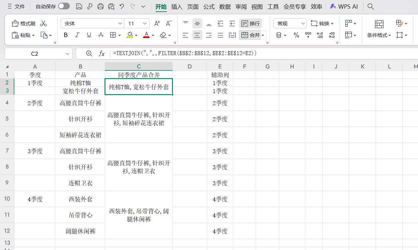Click the increase decimal places icon

click(x=320, y=35)
